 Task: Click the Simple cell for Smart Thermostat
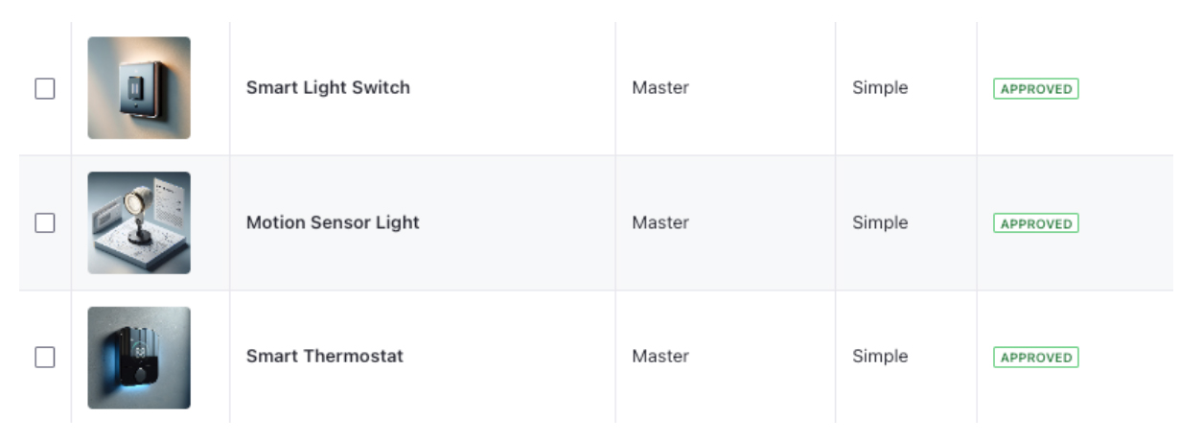[880, 356]
